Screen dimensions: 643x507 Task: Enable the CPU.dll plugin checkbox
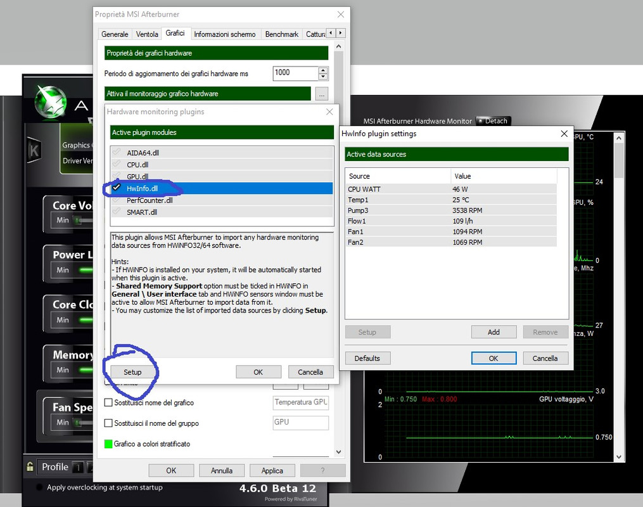117,165
